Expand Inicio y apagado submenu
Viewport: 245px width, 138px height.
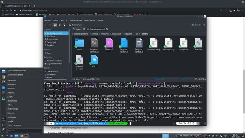[24, 125]
